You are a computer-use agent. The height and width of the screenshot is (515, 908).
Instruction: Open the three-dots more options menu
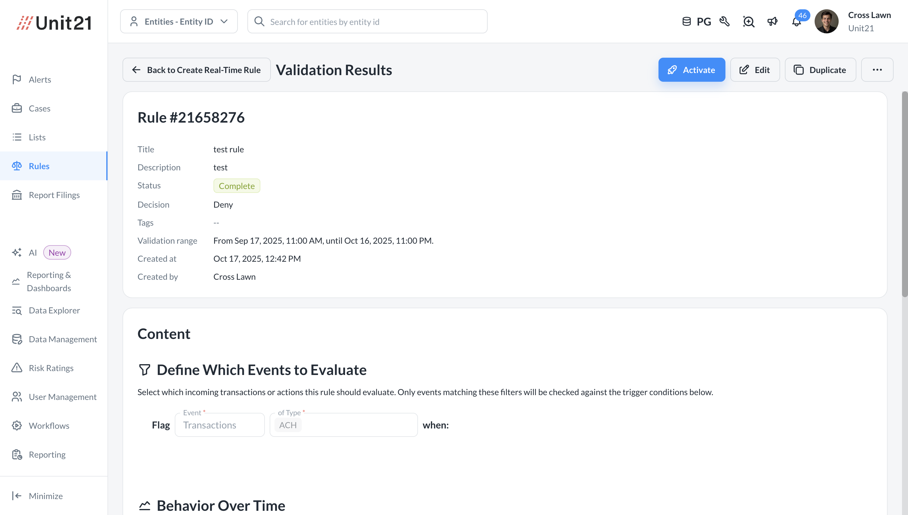tap(877, 70)
